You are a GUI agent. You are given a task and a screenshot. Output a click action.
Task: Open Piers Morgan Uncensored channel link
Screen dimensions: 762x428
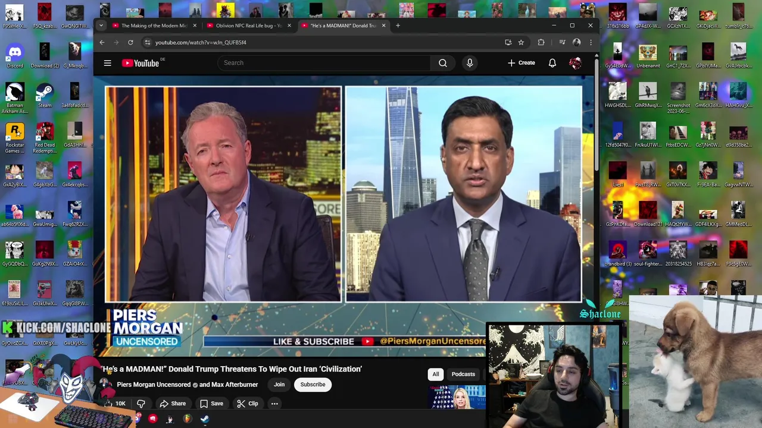click(154, 385)
